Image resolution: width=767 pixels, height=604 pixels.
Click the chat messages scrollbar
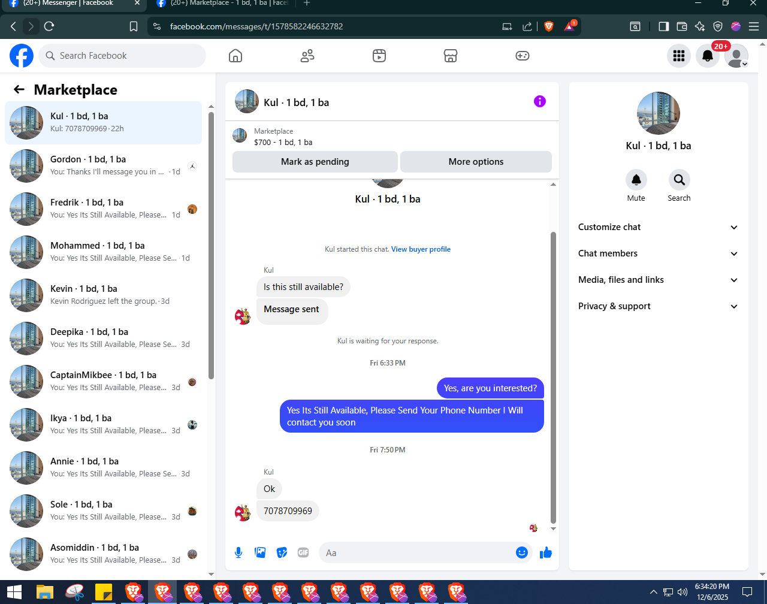coord(553,377)
